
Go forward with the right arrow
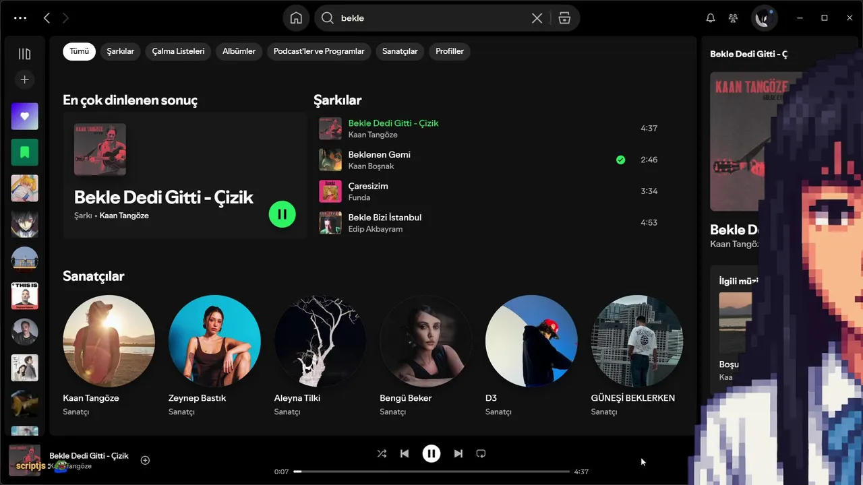click(x=65, y=18)
